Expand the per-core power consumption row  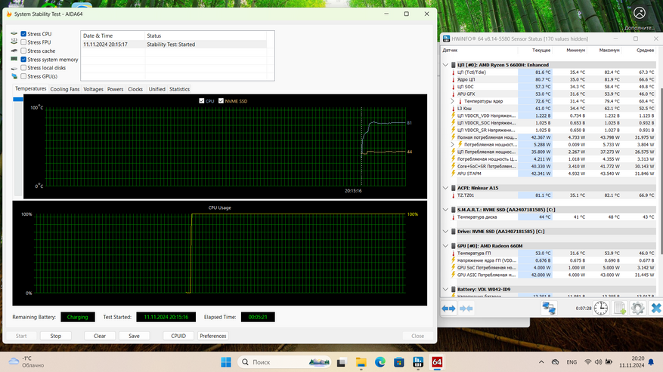(x=452, y=144)
